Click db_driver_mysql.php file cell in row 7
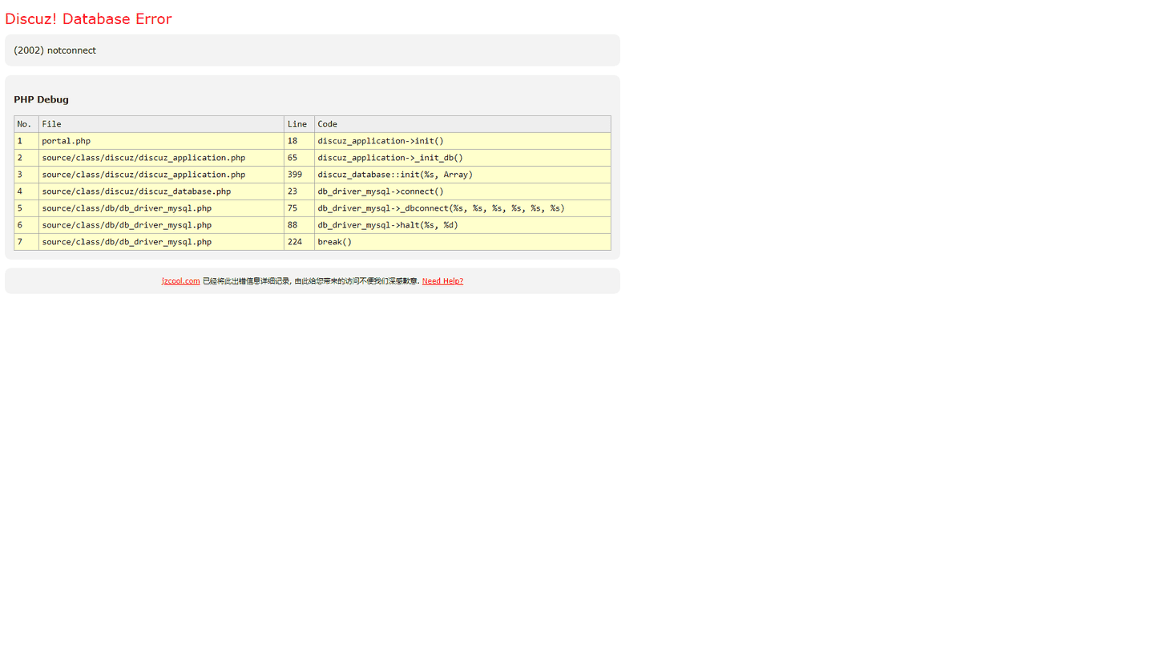Viewport: 1154px width, 649px height. pyautogui.click(x=161, y=242)
